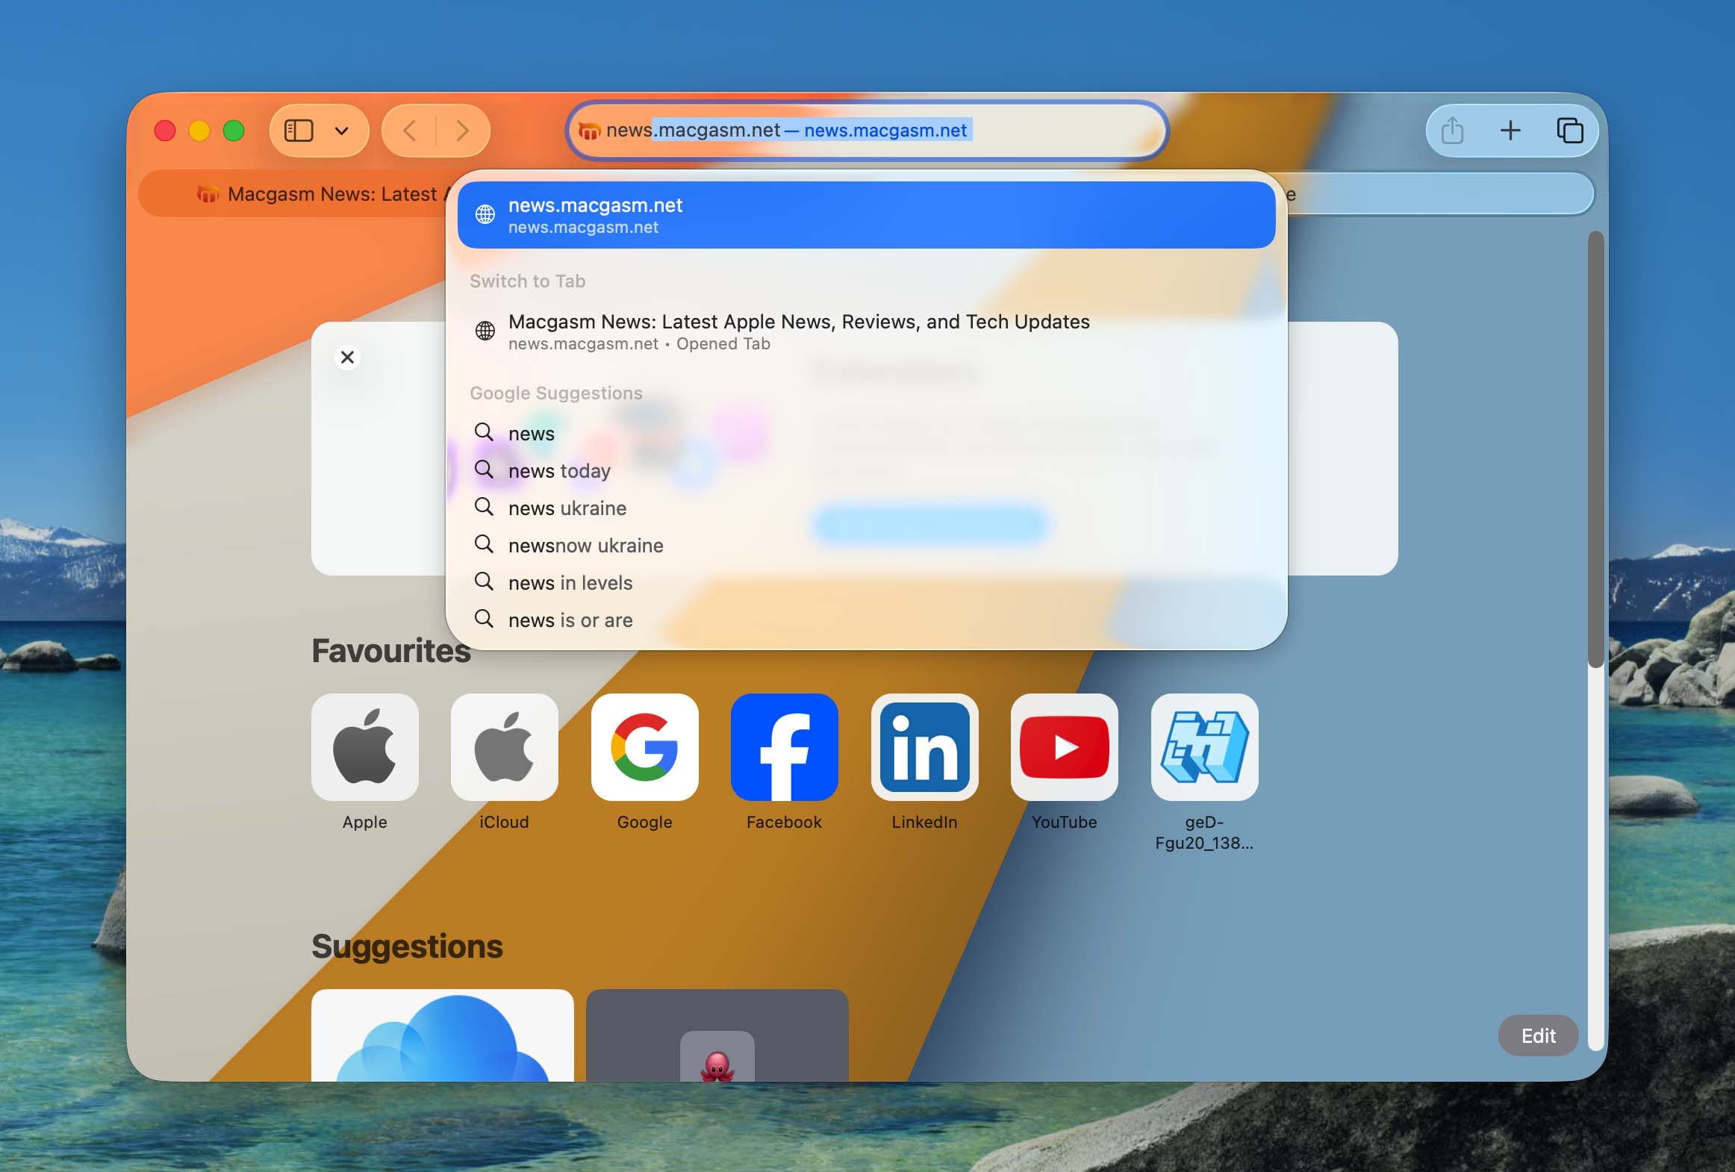Go forward with the right arrow
The height and width of the screenshot is (1172, 1735).
pos(462,131)
